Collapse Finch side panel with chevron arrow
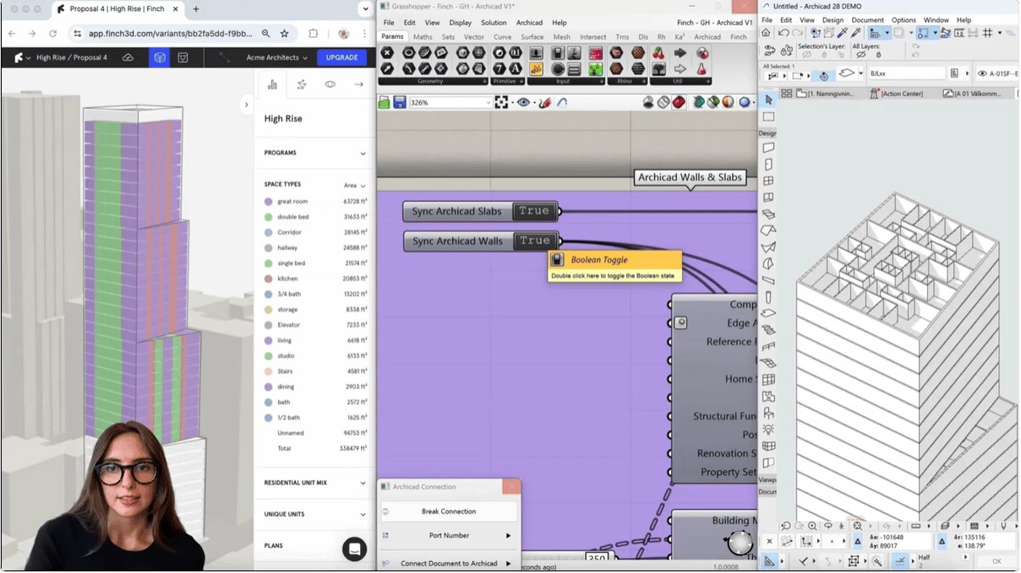Viewport: 1021px width, 573px height. [x=246, y=105]
